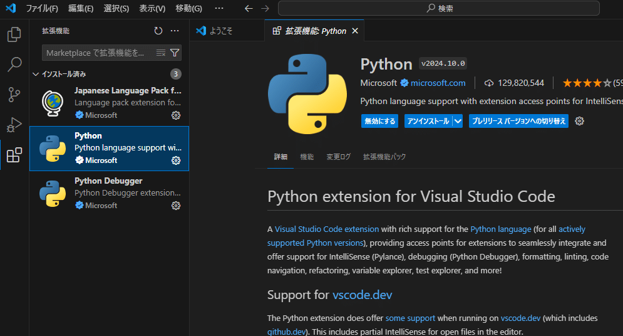Switch to the 変更ログ tab

click(x=338, y=157)
